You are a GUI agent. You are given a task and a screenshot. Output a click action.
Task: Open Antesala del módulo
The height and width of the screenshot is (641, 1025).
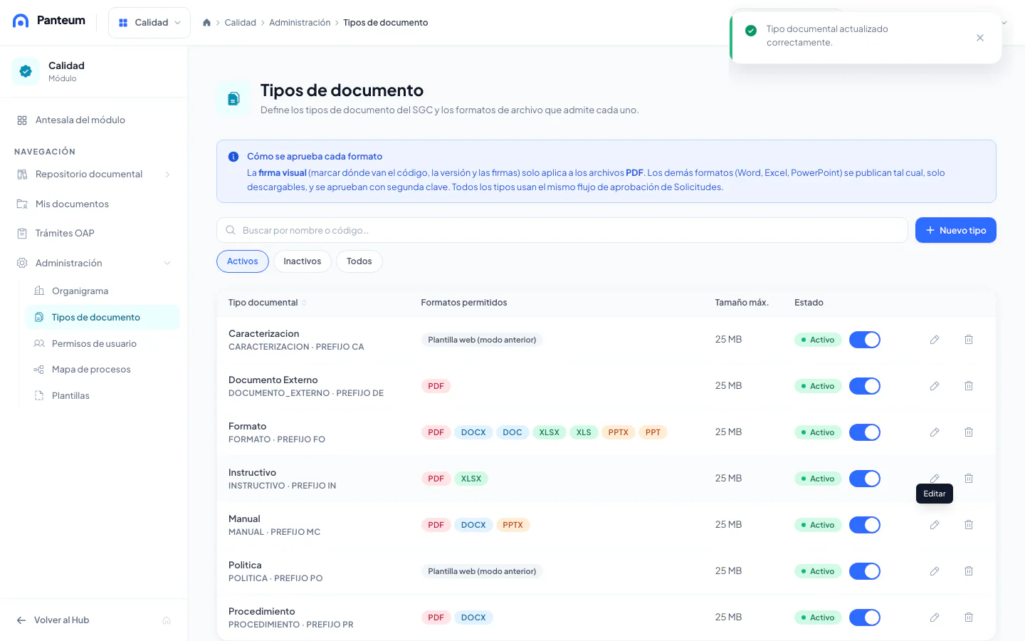94,120
